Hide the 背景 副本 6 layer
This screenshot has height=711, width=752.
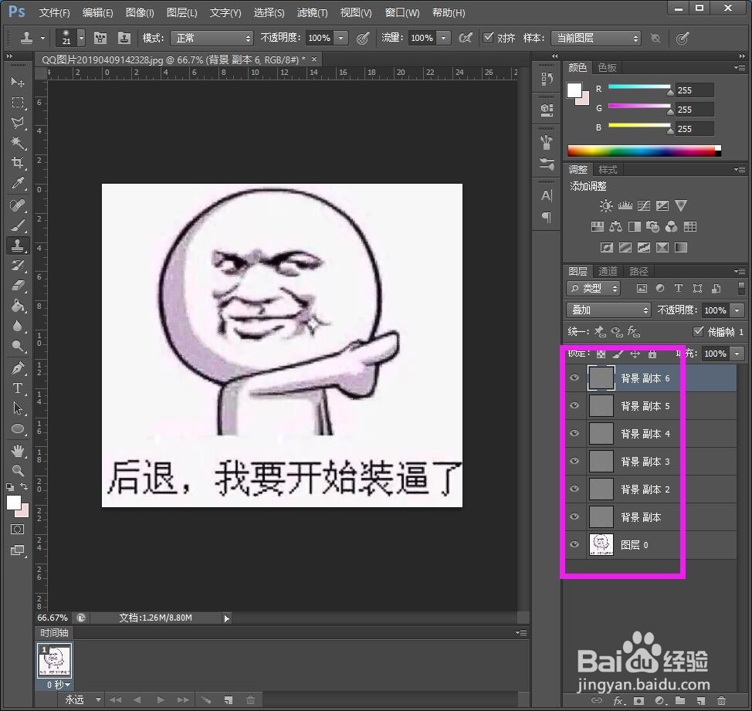click(574, 378)
